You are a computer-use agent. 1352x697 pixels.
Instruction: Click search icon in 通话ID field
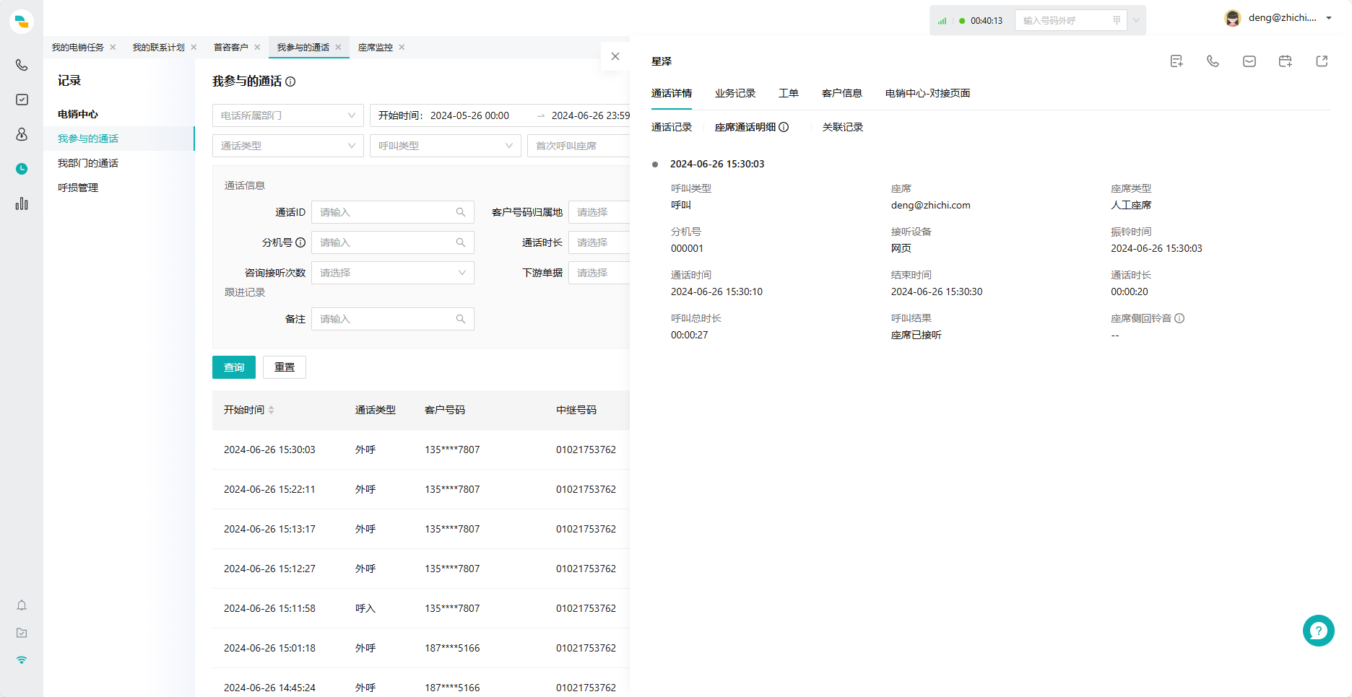461,212
